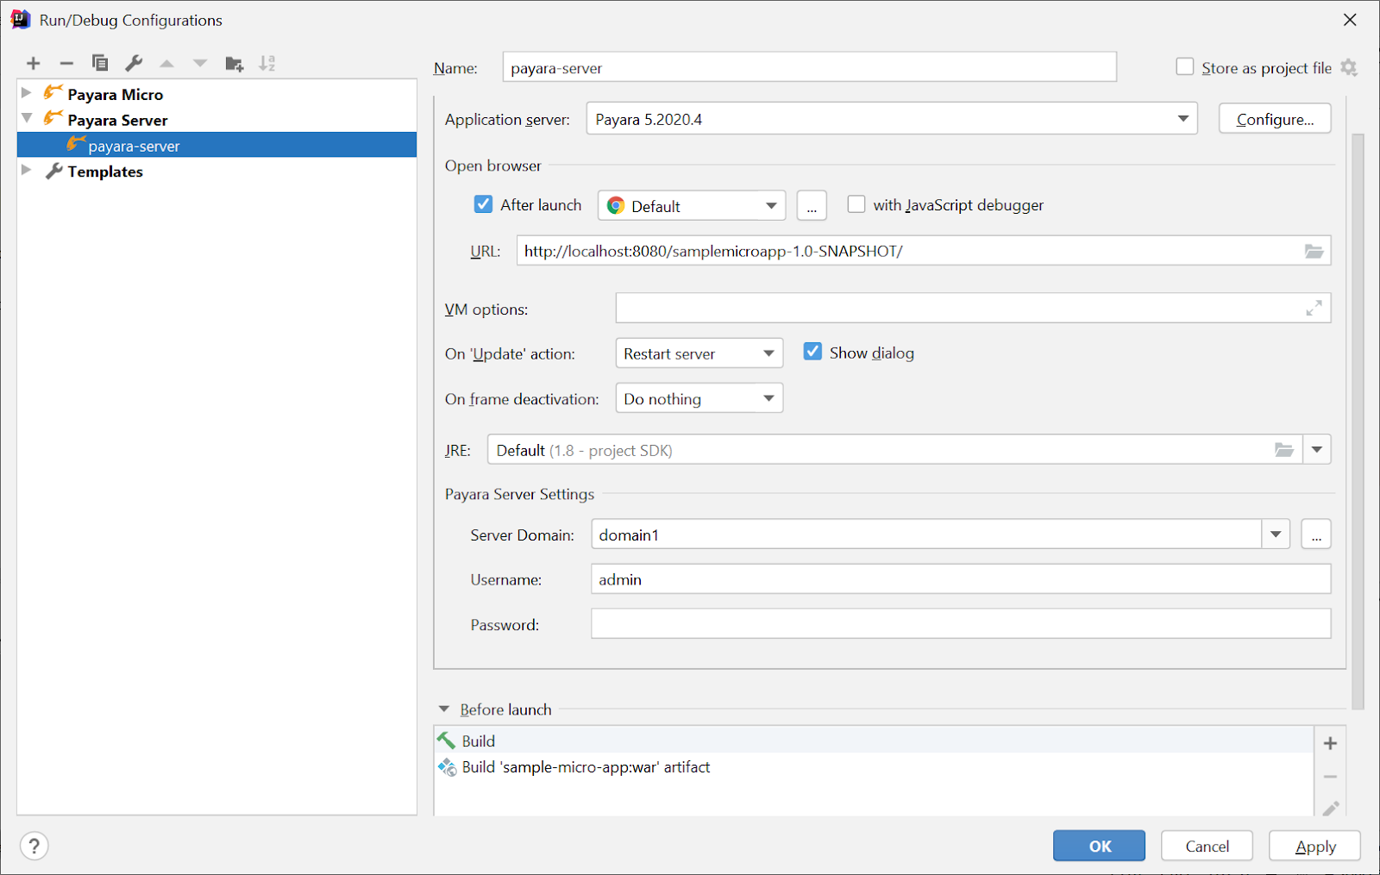Enable with JavaScript debugger checkbox
1380x875 pixels.
pyautogui.click(x=856, y=204)
